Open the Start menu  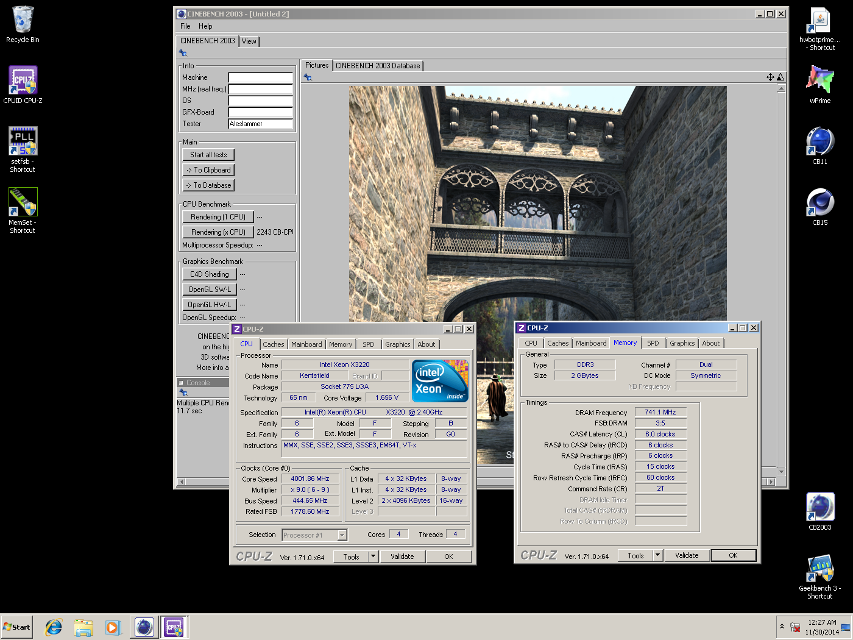point(16,627)
